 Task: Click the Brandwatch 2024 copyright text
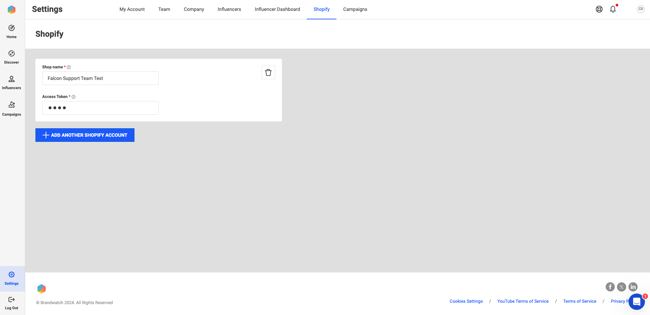[x=75, y=303]
